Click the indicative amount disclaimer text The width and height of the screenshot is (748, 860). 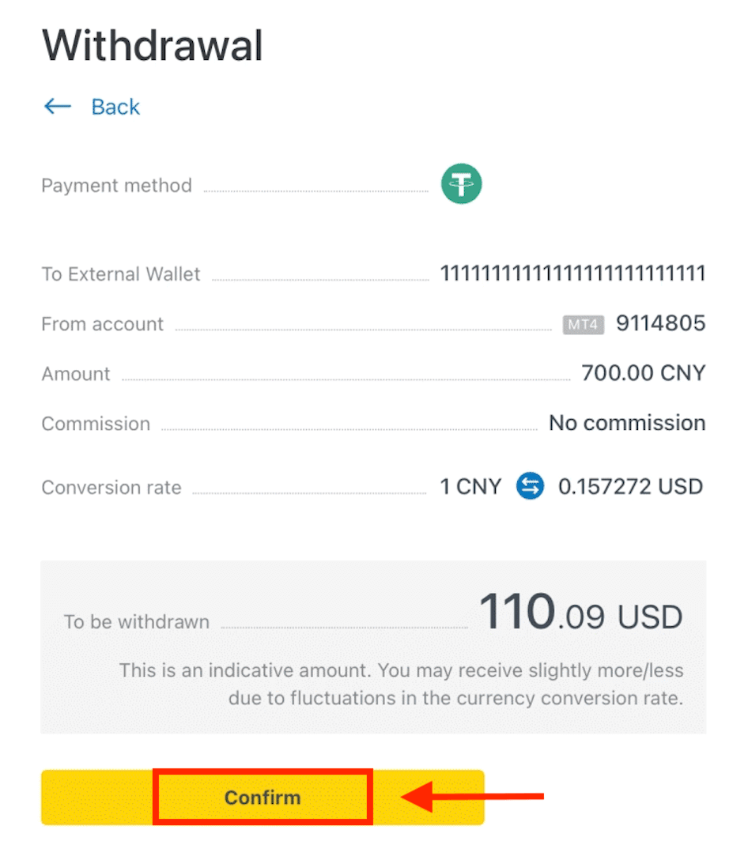tap(401, 685)
